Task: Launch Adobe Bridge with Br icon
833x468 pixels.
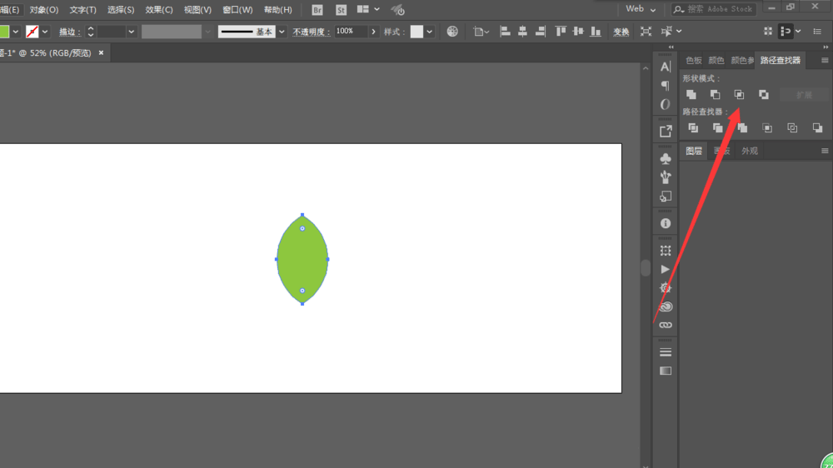Action: point(317,9)
